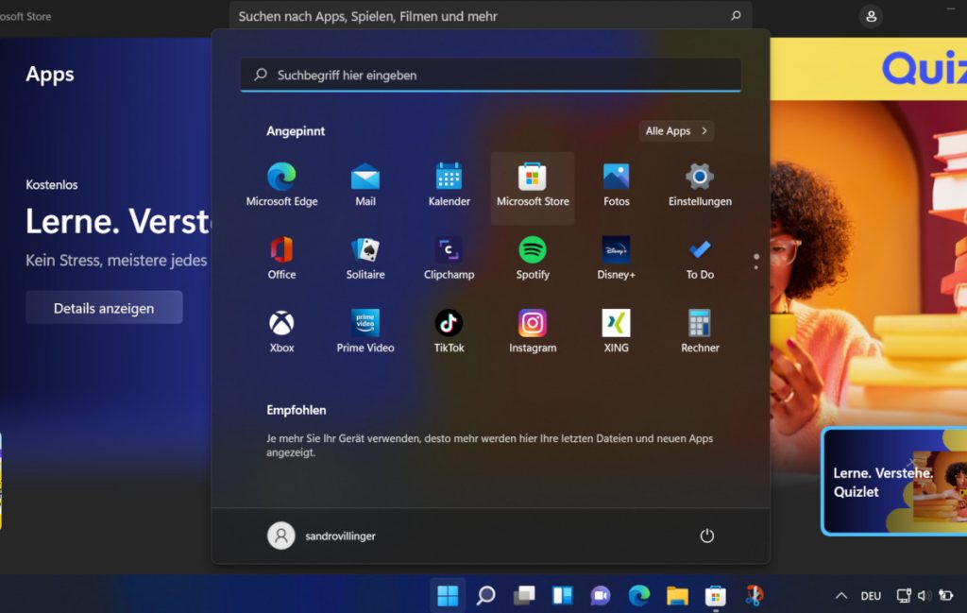967x613 pixels.
Task: Open taskbar Search
Action: coord(486,595)
